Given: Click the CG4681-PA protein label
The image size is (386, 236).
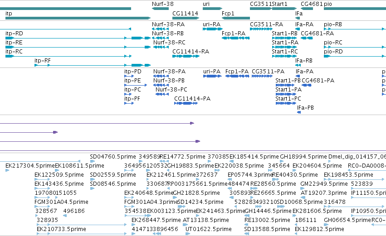Looking at the screenshot, I should 318,81.
